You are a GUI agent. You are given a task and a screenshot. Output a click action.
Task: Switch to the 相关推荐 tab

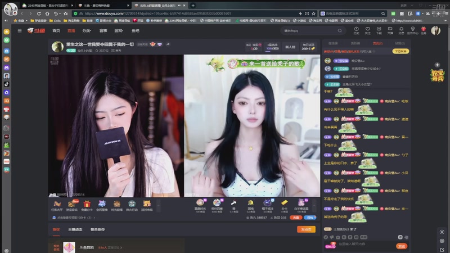pos(97,229)
